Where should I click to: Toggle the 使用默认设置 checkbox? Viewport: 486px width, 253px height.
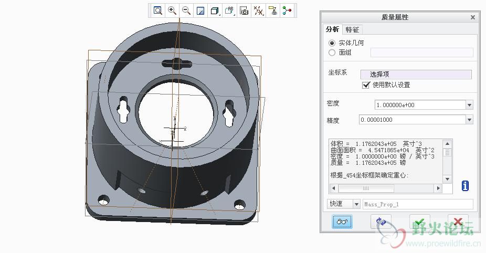point(366,85)
